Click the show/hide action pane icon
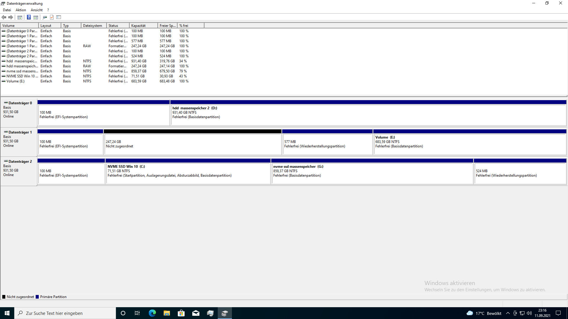Image resolution: width=568 pixels, height=319 pixels. pos(36,17)
